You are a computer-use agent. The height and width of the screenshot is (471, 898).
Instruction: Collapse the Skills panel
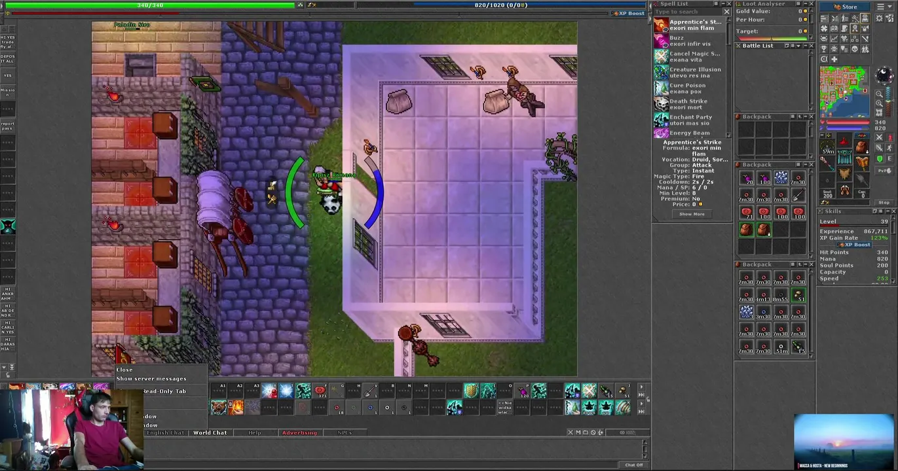pos(888,211)
